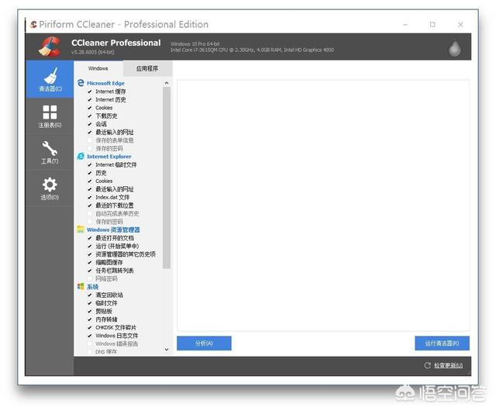This screenshot has width=496, height=411.
Task: Click the Windows 10 Pro system info text
Action: click(x=195, y=44)
